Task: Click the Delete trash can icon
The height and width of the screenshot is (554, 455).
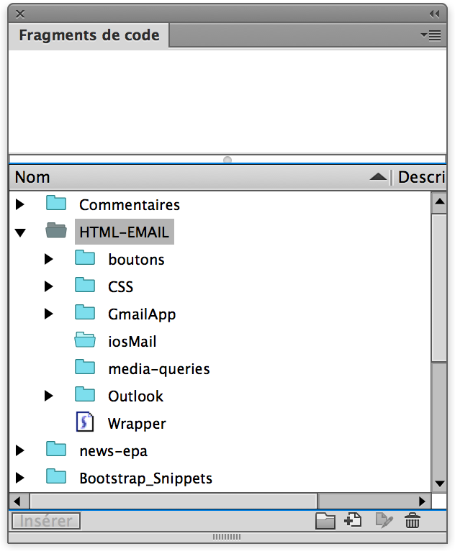Action: pos(413,521)
